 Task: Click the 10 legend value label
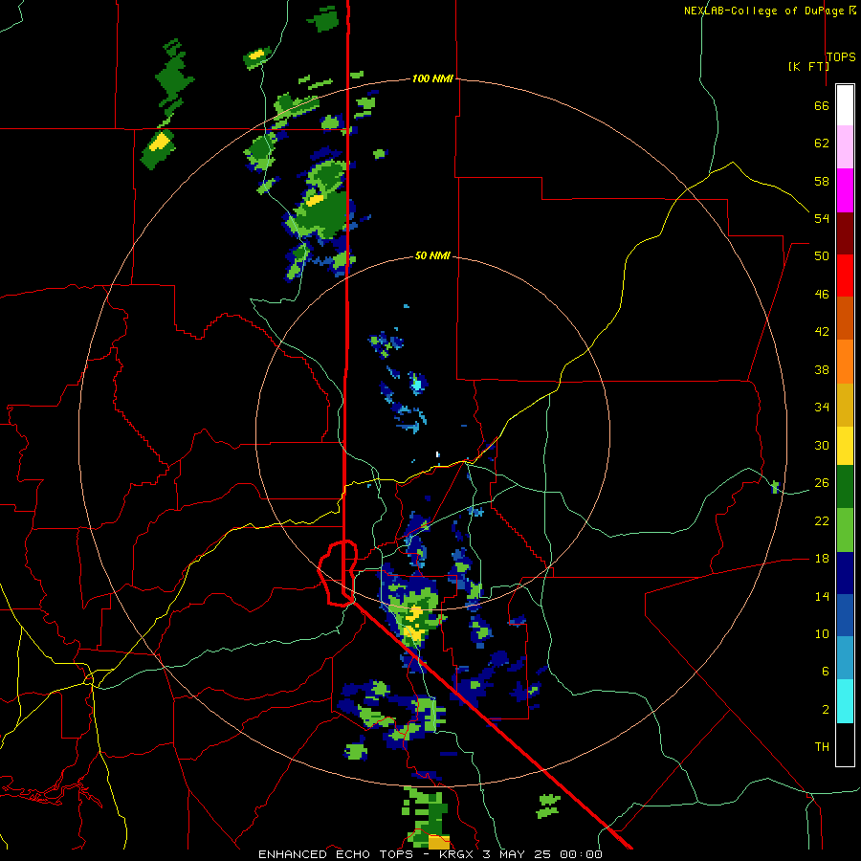[x=822, y=633]
